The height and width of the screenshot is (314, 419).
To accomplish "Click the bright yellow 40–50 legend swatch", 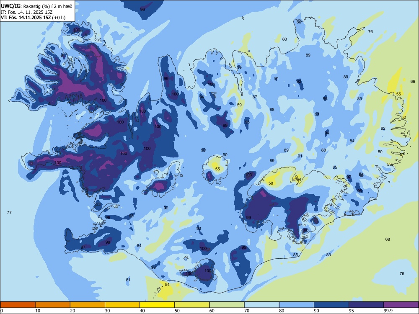I will point(157,305).
